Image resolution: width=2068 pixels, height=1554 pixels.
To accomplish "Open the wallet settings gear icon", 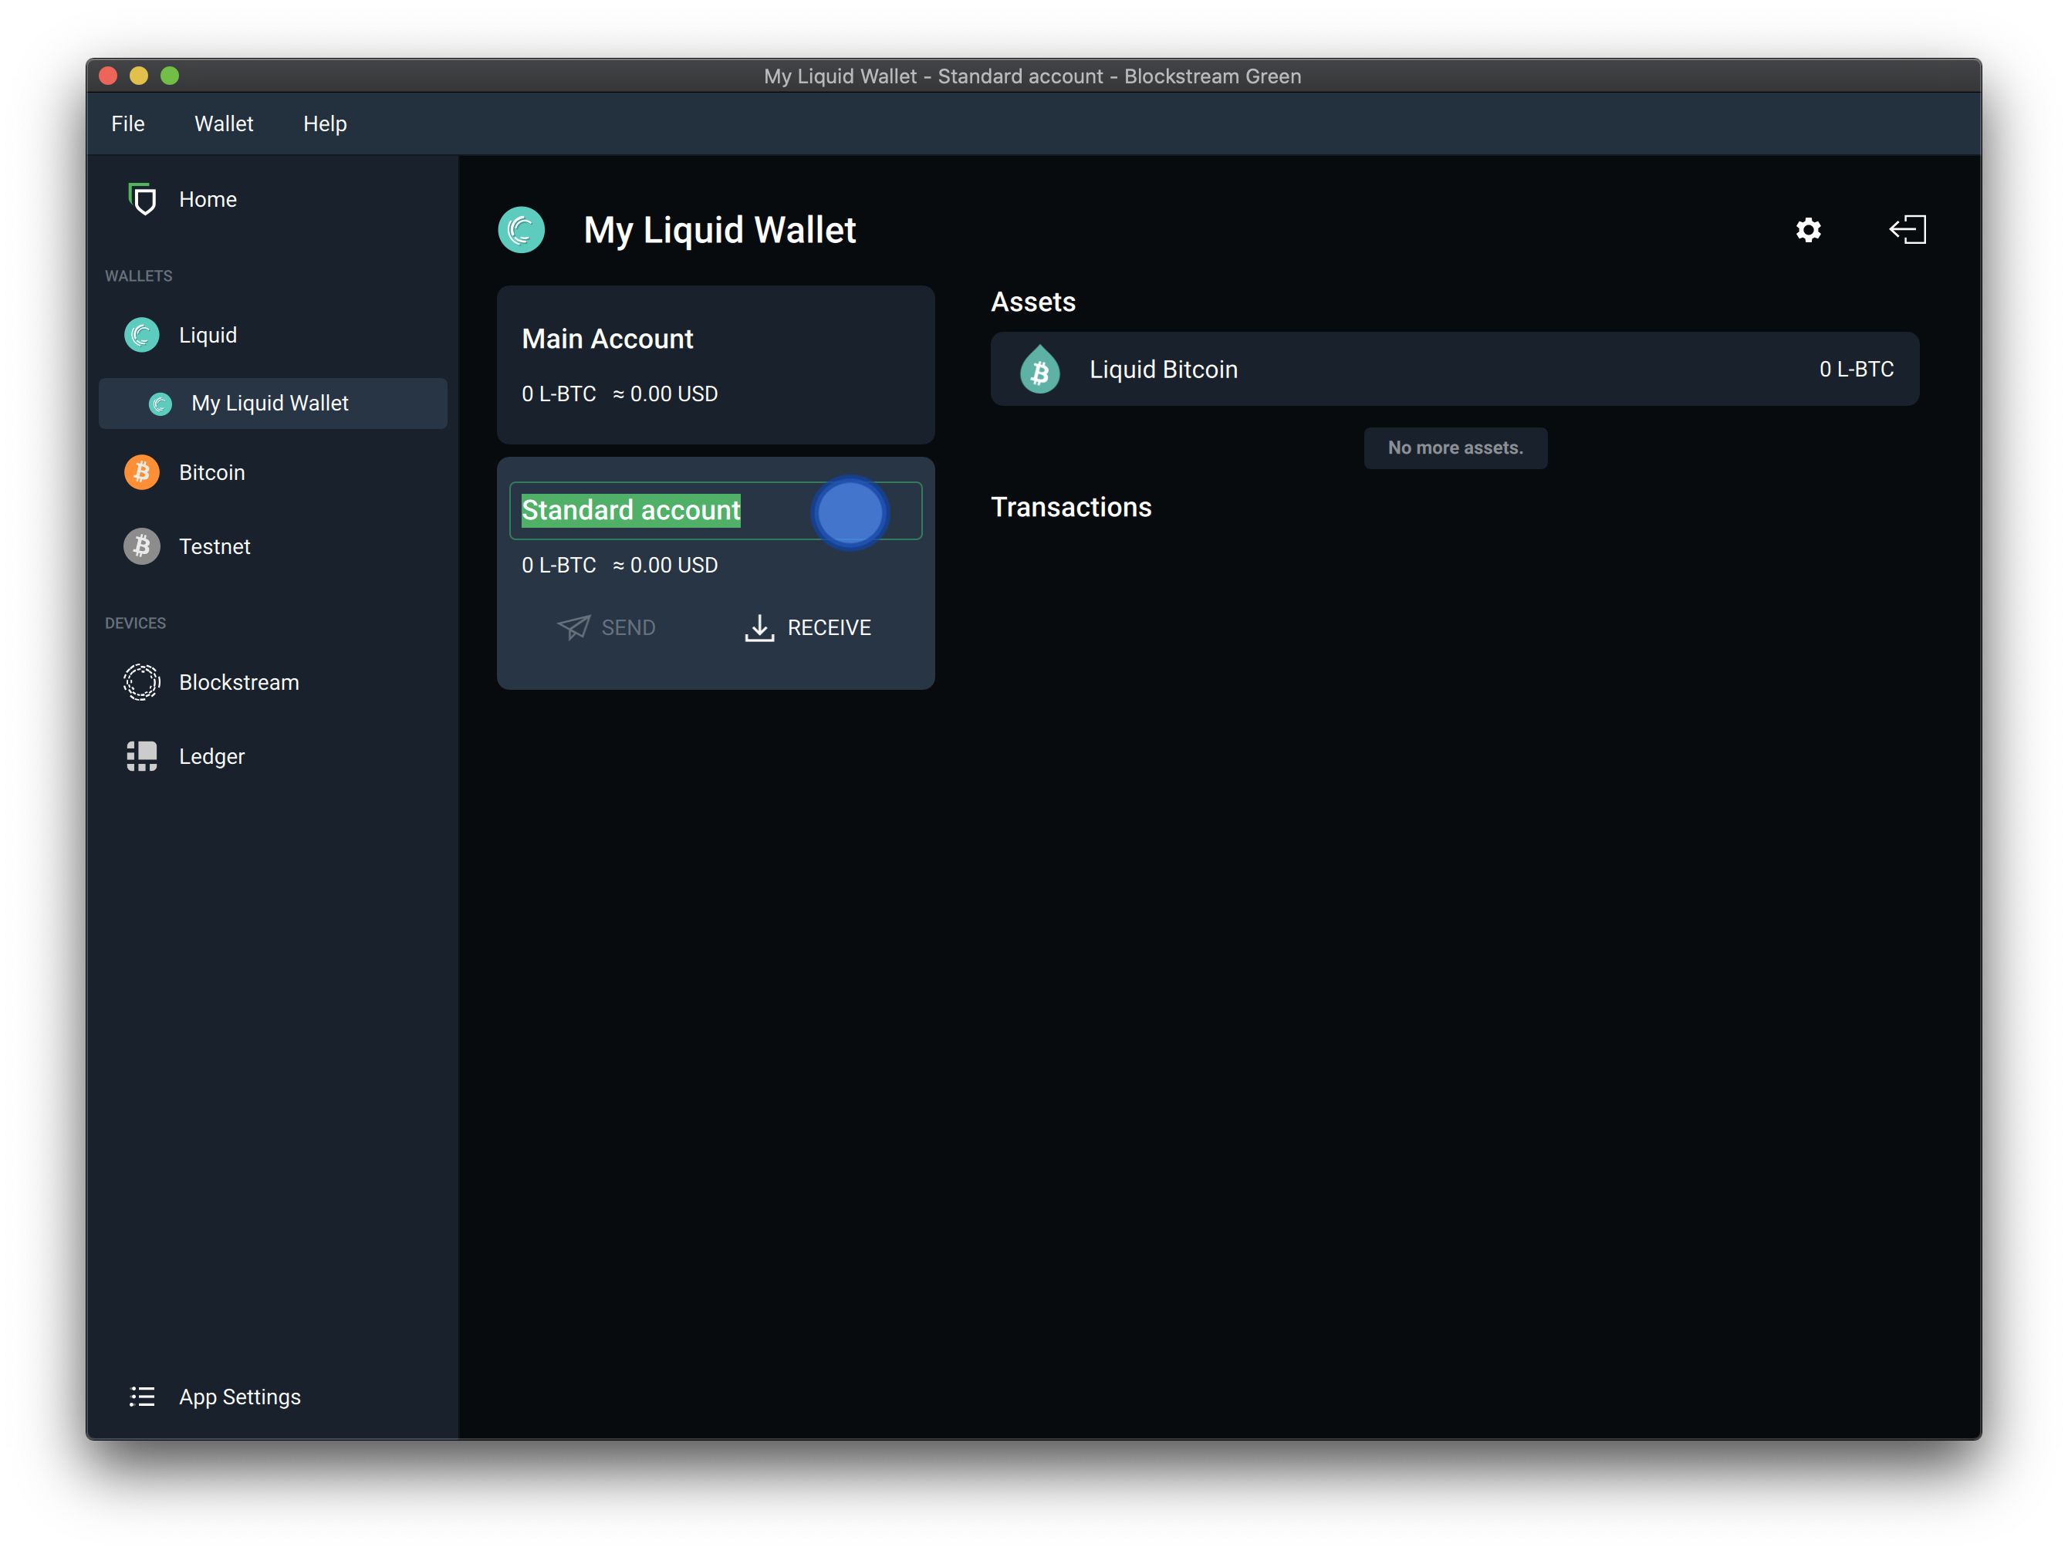I will pos(1808,230).
